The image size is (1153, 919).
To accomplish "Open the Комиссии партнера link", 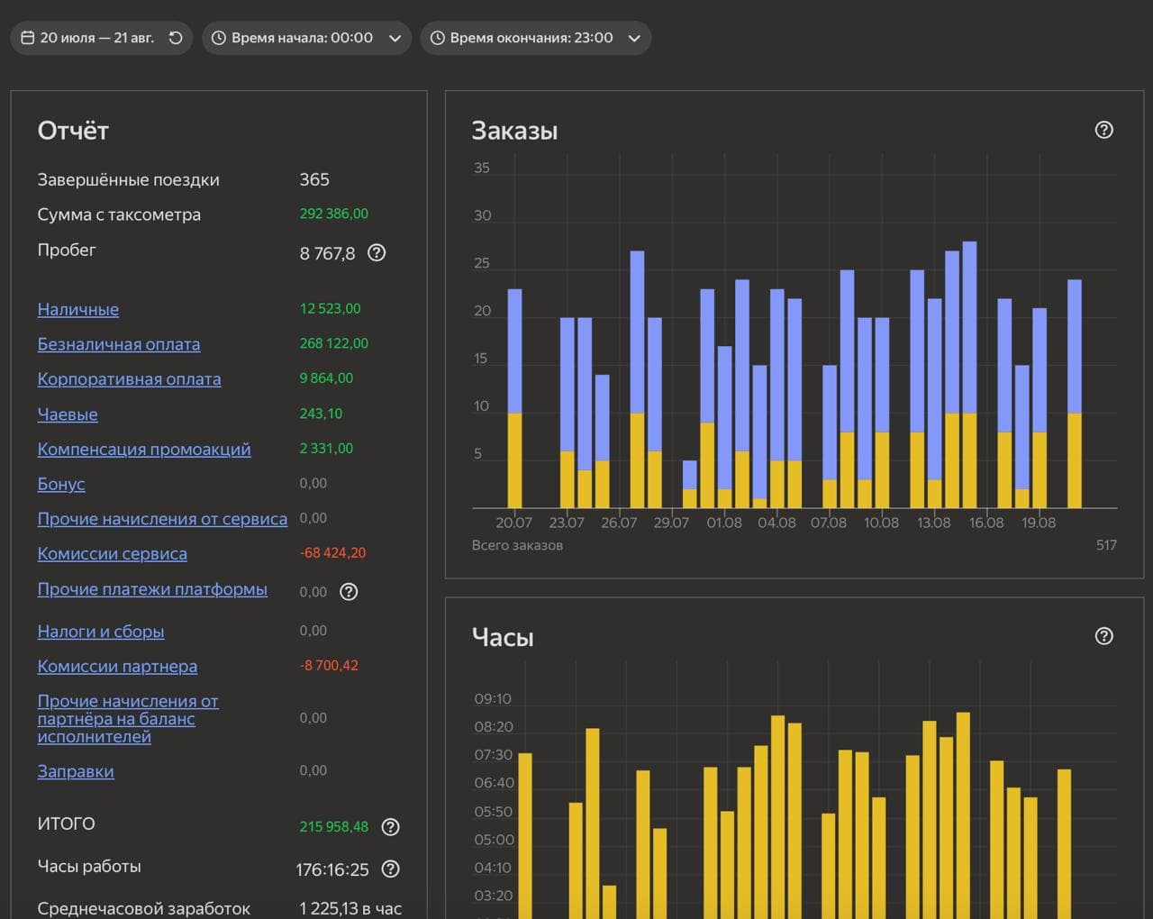I will [117, 667].
